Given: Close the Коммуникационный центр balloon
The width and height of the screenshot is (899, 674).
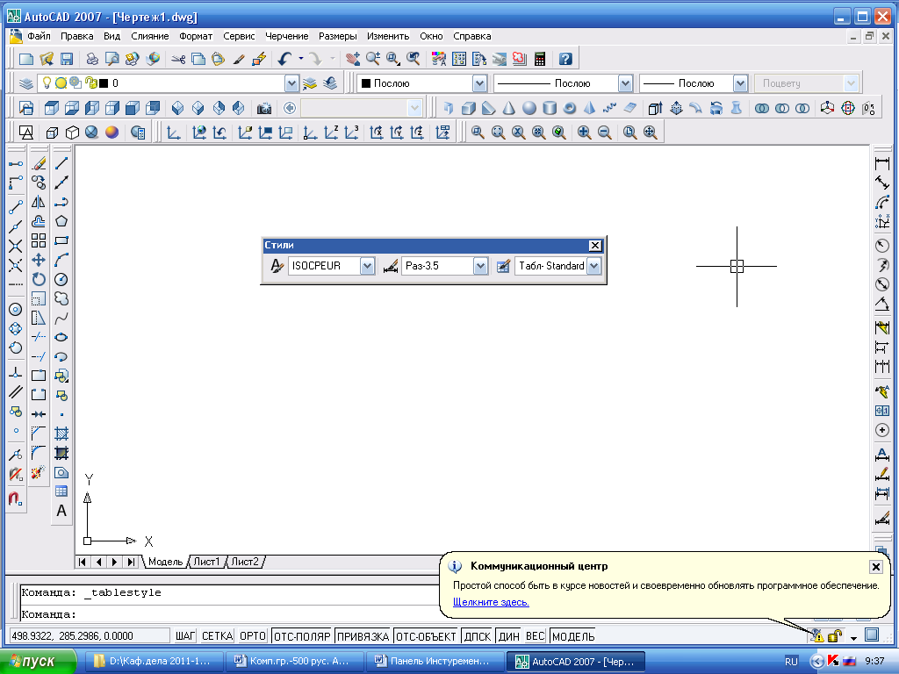Looking at the screenshot, I should (x=875, y=567).
